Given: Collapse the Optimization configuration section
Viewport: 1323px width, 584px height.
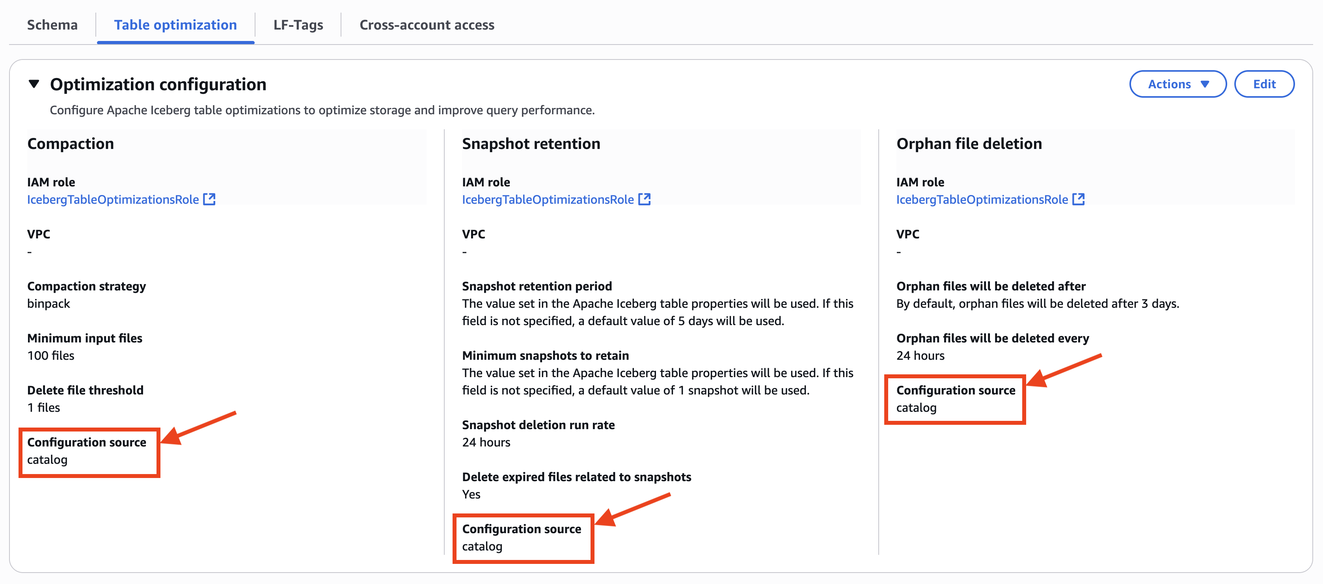Looking at the screenshot, I should click(34, 84).
